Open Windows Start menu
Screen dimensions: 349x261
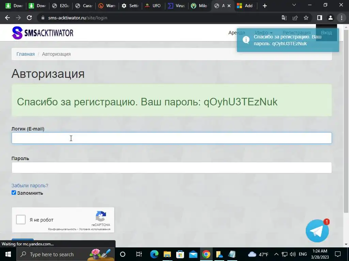point(8,254)
